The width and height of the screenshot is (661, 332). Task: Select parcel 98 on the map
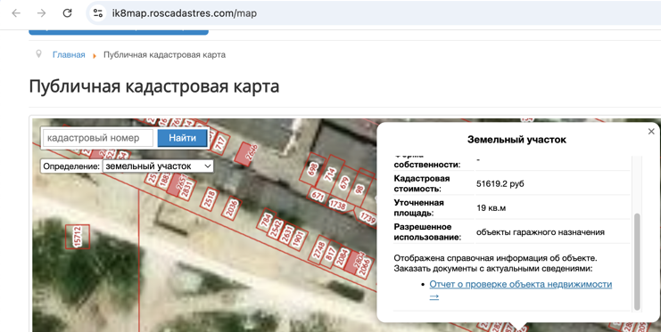tap(359, 189)
